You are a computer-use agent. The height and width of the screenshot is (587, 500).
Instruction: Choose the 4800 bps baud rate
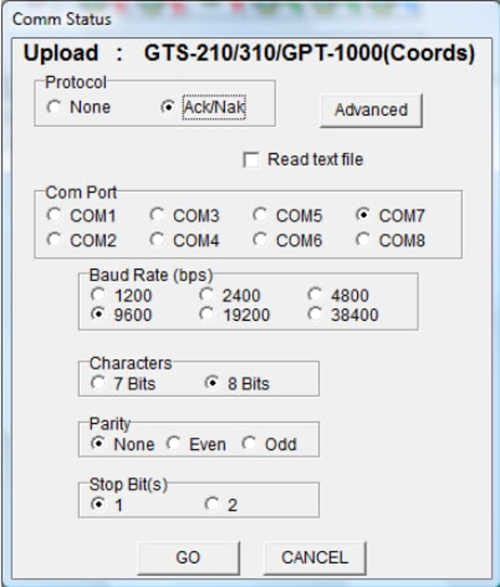click(316, 295)
